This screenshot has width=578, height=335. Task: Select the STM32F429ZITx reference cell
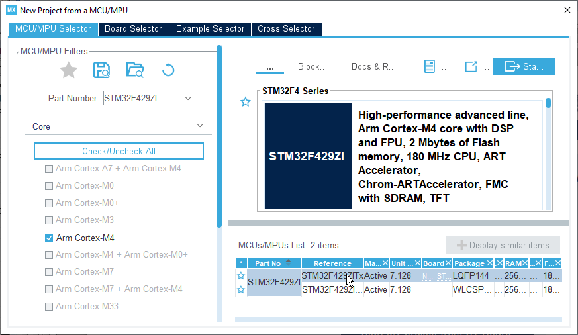tap(332, 275)
